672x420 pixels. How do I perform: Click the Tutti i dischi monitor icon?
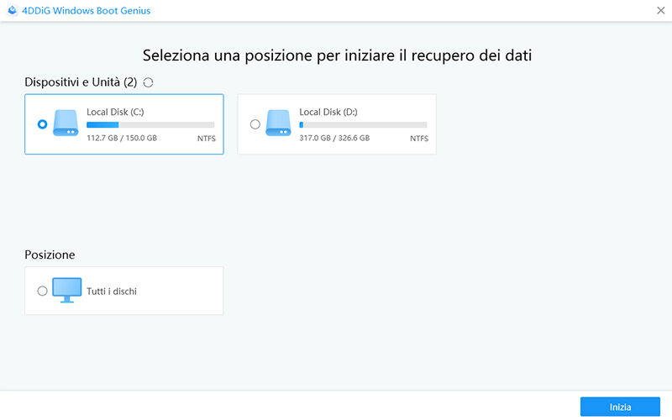(x=66, y=291)
